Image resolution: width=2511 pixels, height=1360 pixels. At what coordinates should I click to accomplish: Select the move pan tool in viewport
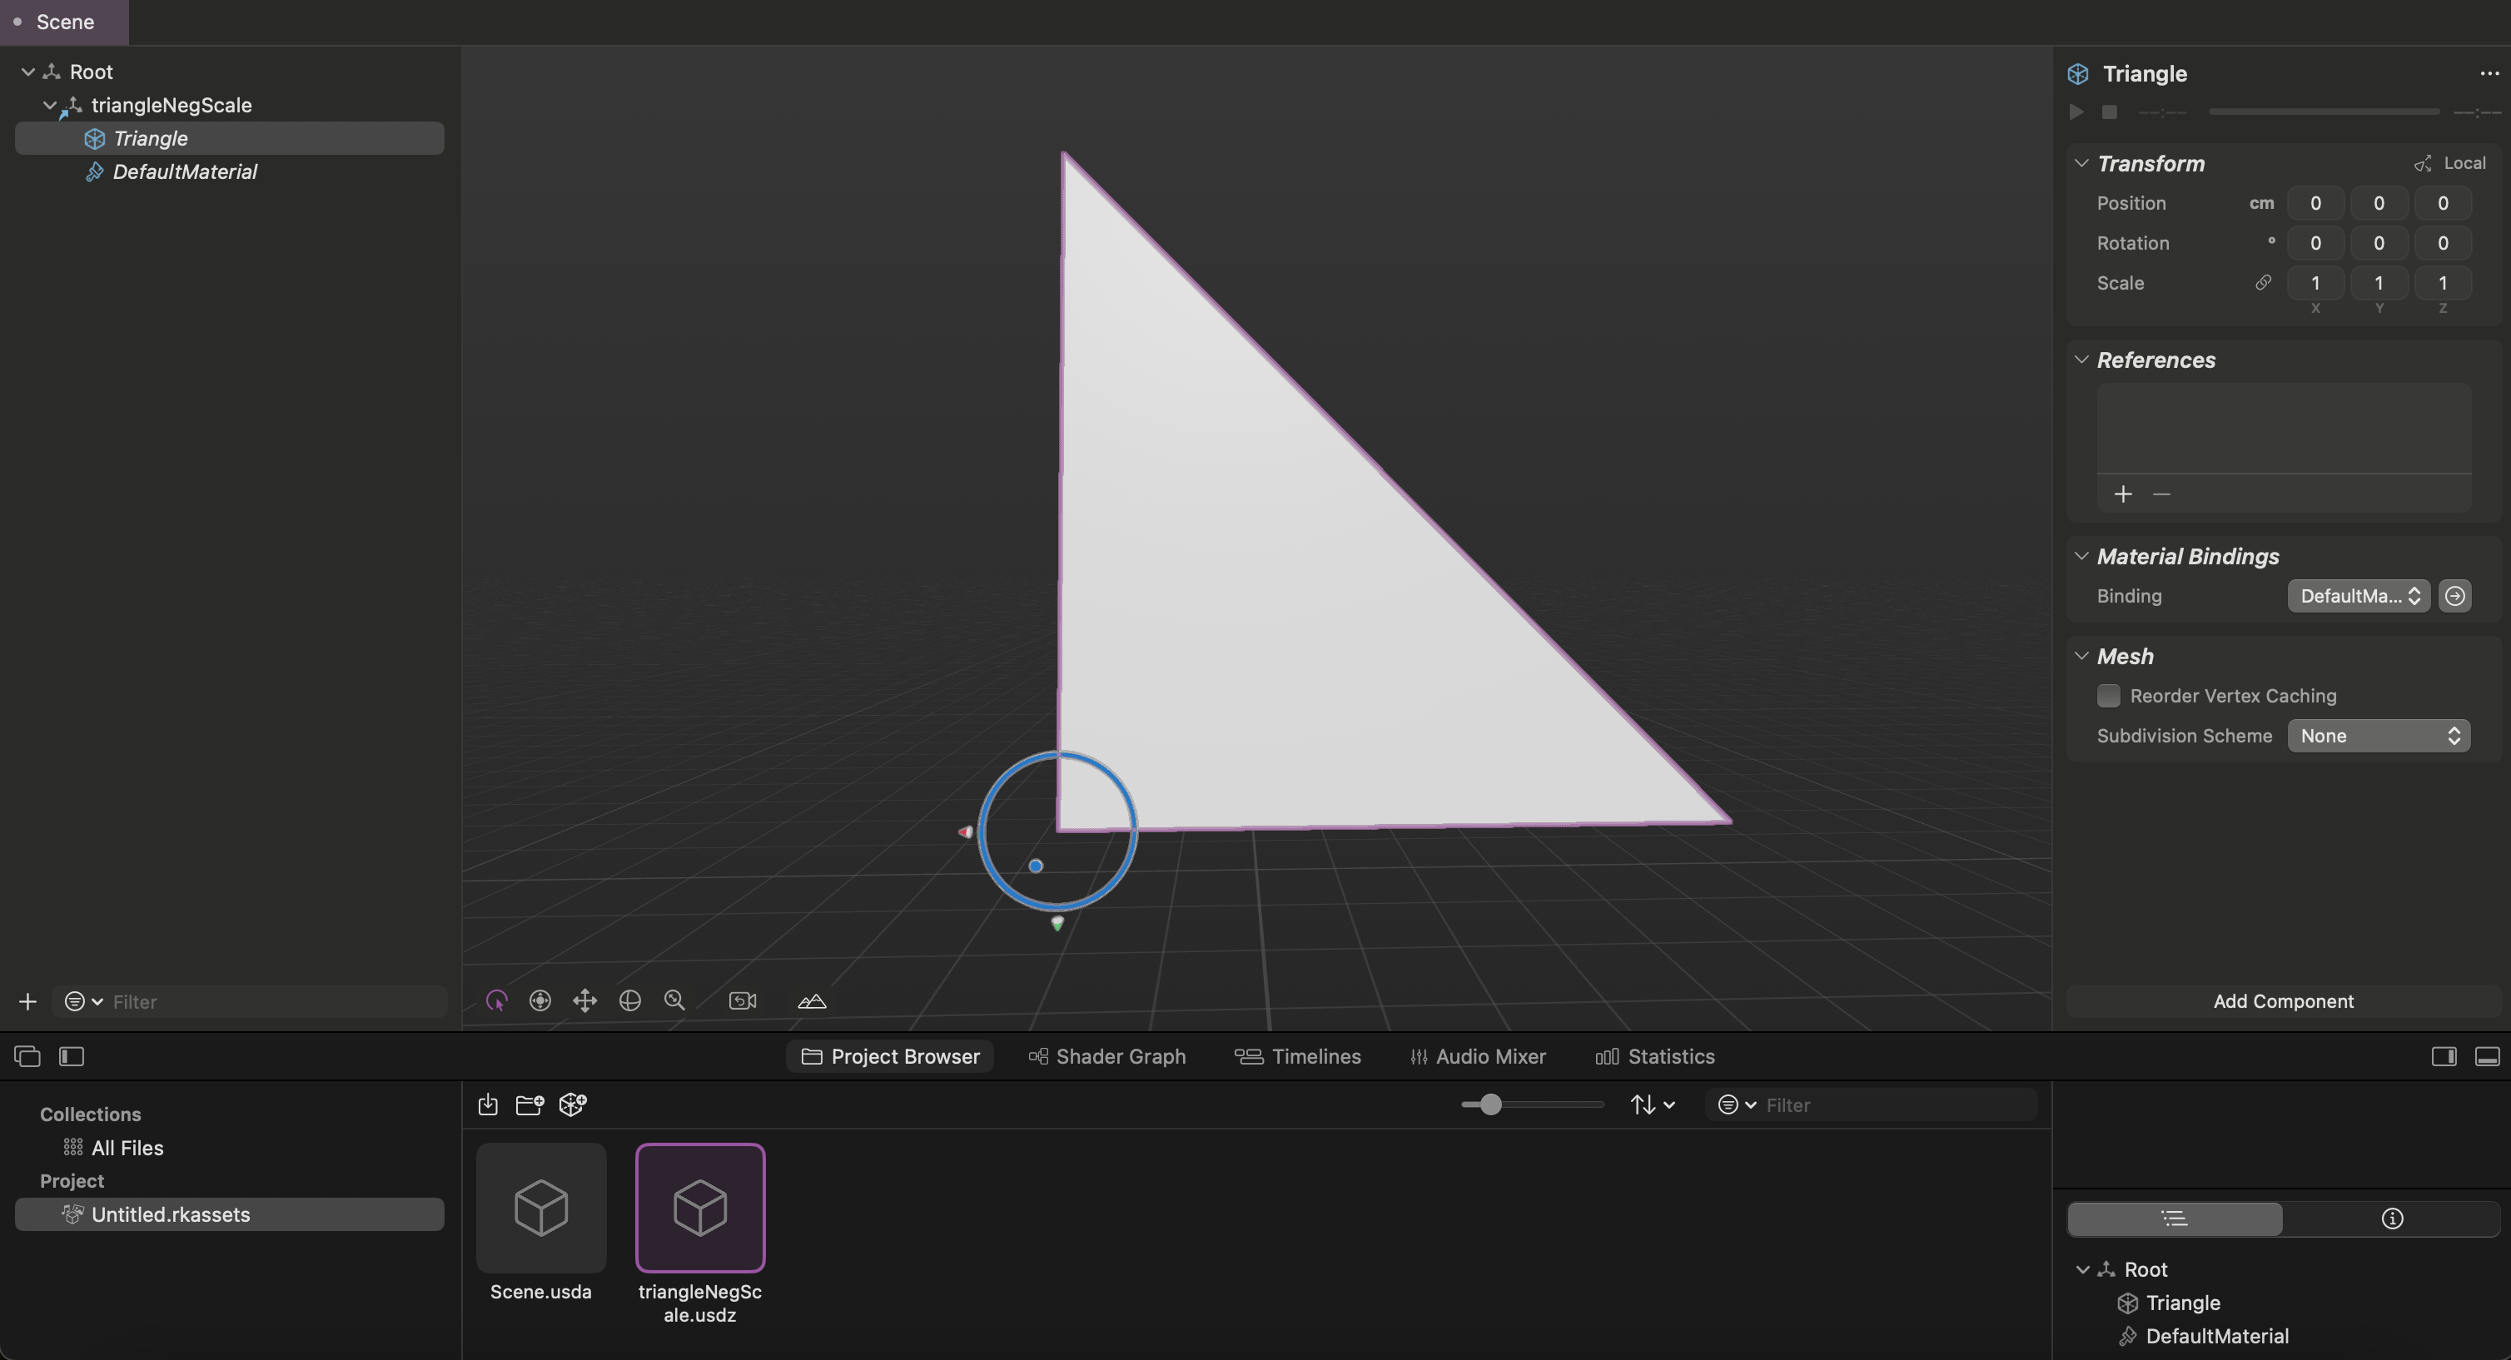(584, 1000)
